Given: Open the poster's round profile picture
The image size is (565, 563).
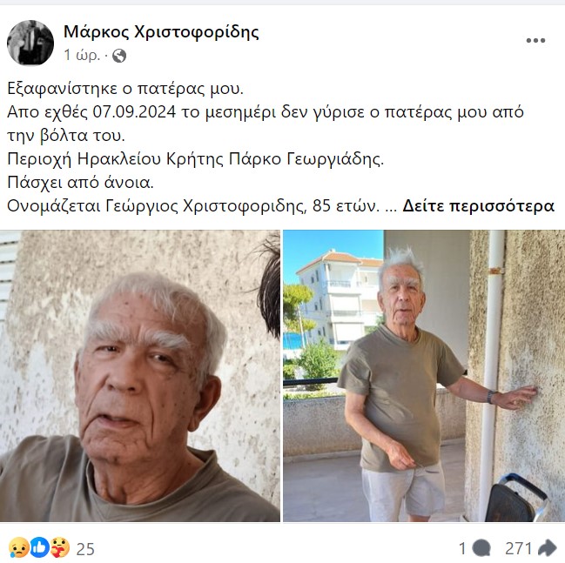Looking at the screenshot, I should tap(30, 43).
